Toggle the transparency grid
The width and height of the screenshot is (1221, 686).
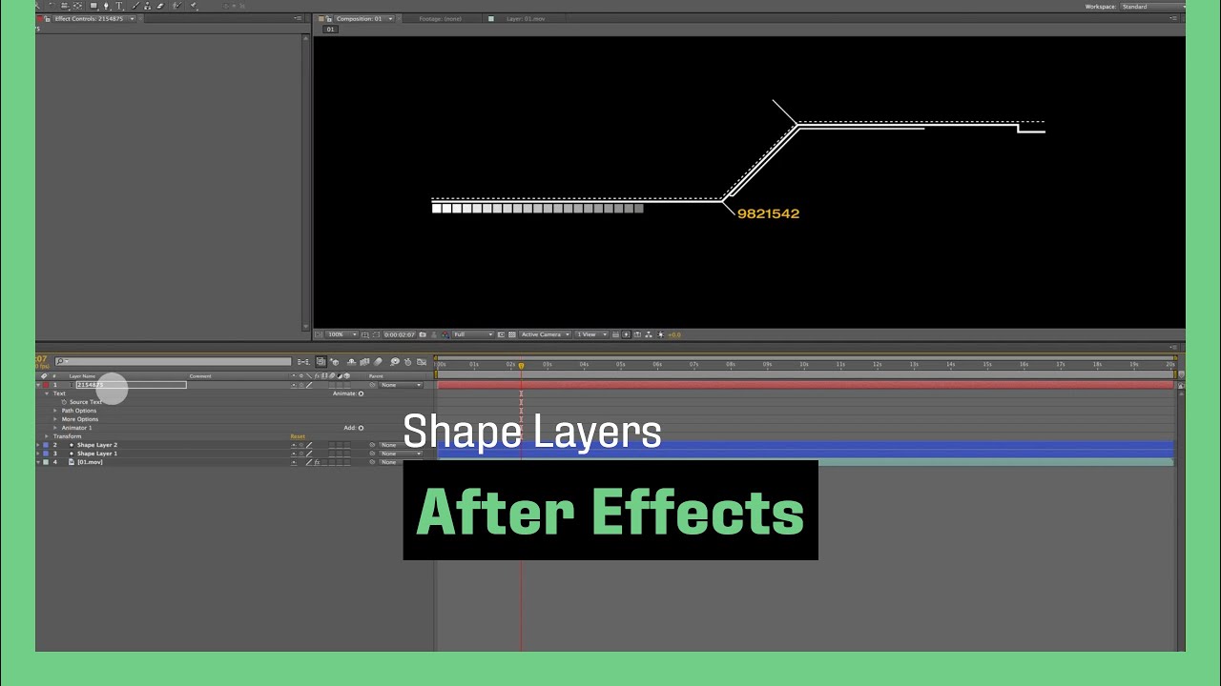(511, 334)
